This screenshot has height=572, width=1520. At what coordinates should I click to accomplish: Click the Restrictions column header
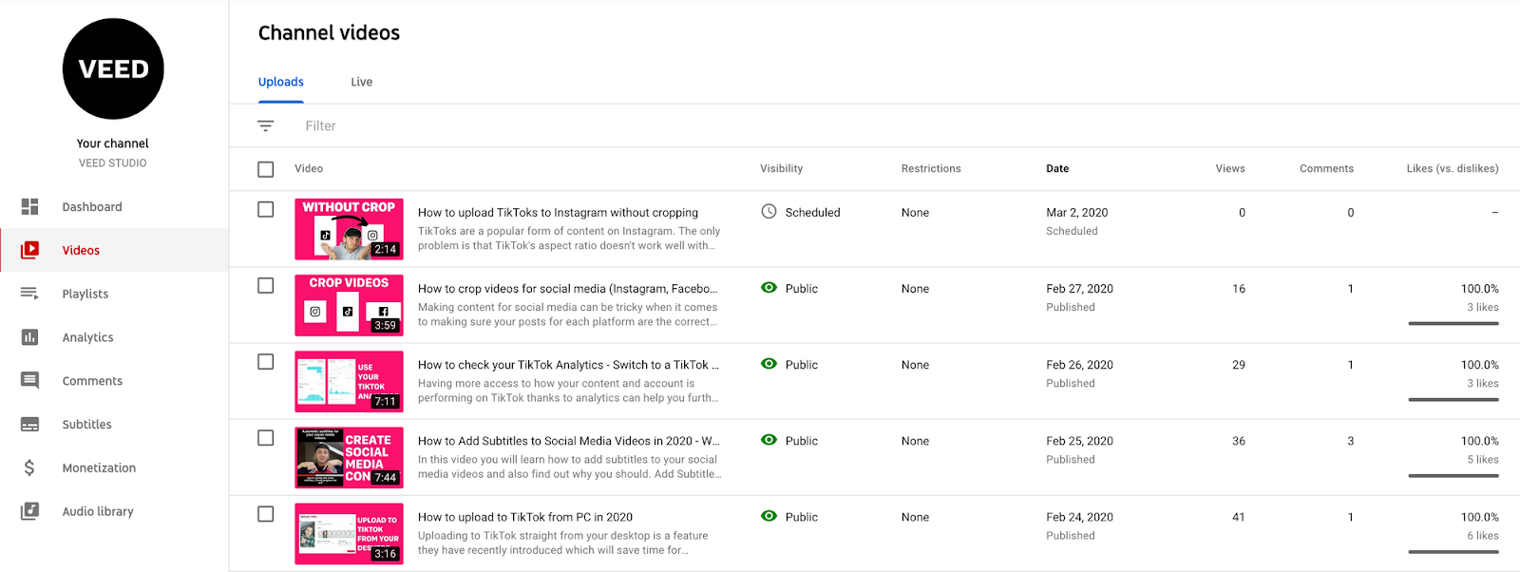[x=931, y=168]
